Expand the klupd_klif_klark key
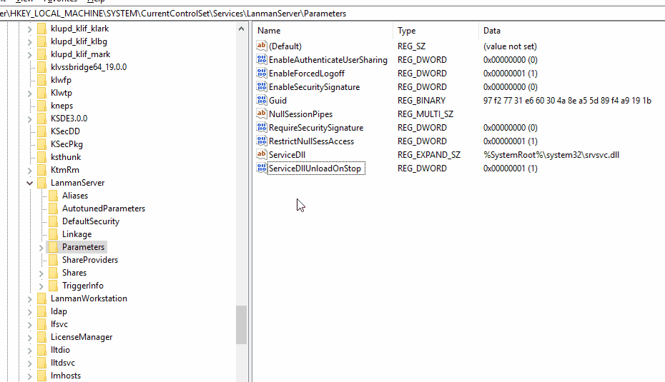 click(x=30, y=29)
